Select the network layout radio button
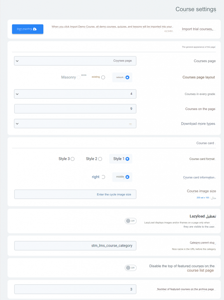224x300 pixels. tap(127, 77)
